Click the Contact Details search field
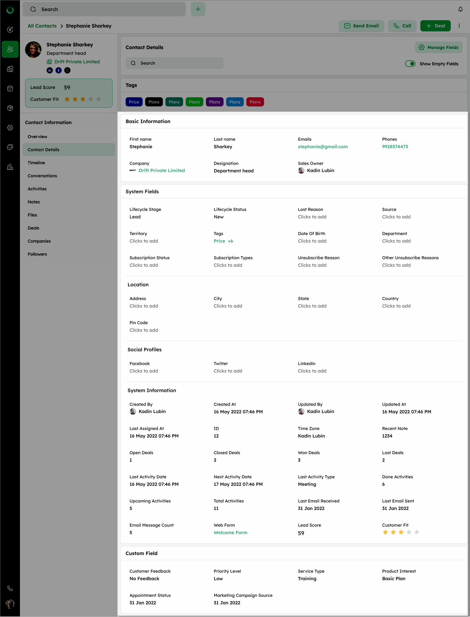The width and height of the screenshot is (470, 617). pos(174,63)
